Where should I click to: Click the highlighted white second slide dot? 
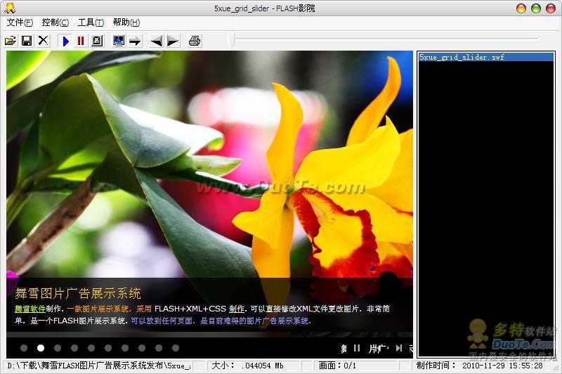pyautogui.click(x=41, y=348)
